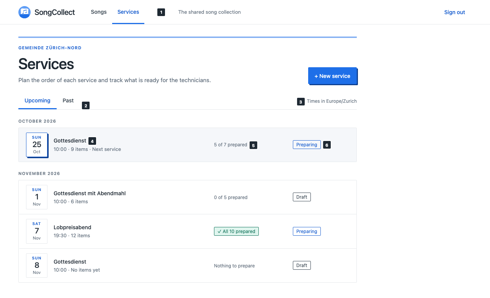This screenshot has width=490, height=298.
Task: Click '10:00 · No items yet' details
Action: tap(77, 270)
